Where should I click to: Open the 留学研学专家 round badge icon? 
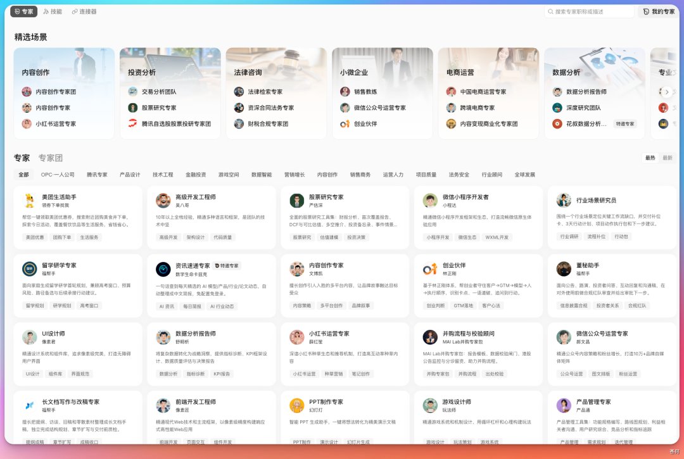[x=29, y=269]
